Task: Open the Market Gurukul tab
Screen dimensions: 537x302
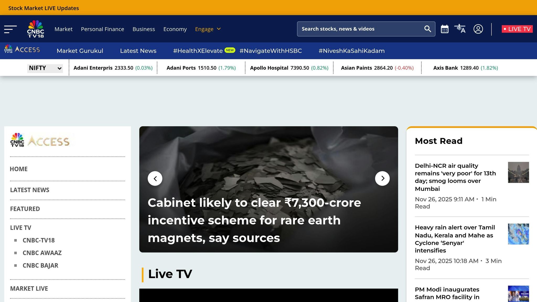Action: pos(80,51)
